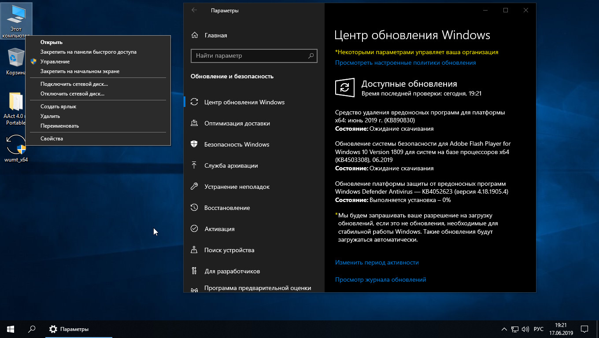Open Центр обновления Windows sidebar entry

(x=254, y=102)
